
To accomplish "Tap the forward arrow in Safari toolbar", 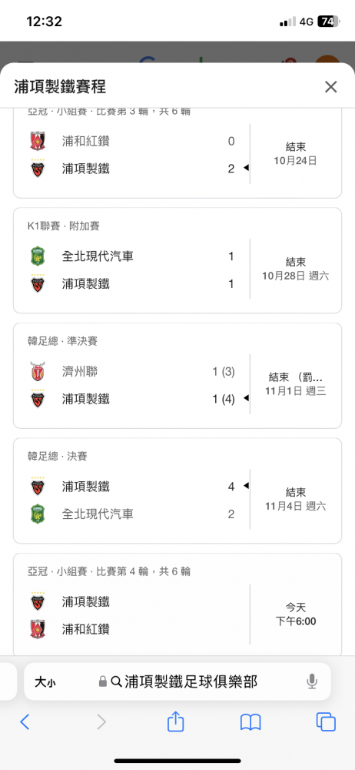I will (101, 722).
